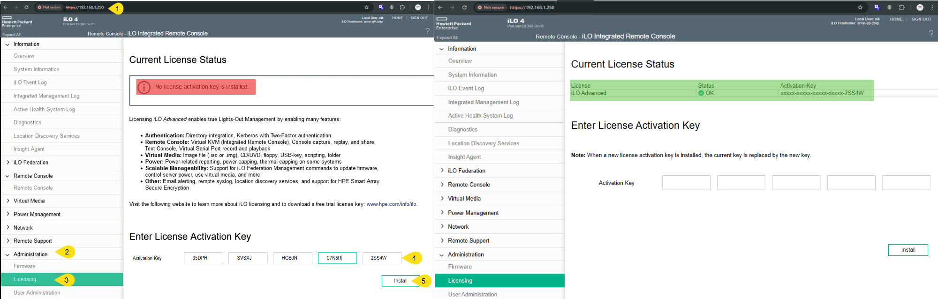This screenshot has height=299, width=938.
Task: Expand iLO Federation in left window sidebar
Action: 8,163
